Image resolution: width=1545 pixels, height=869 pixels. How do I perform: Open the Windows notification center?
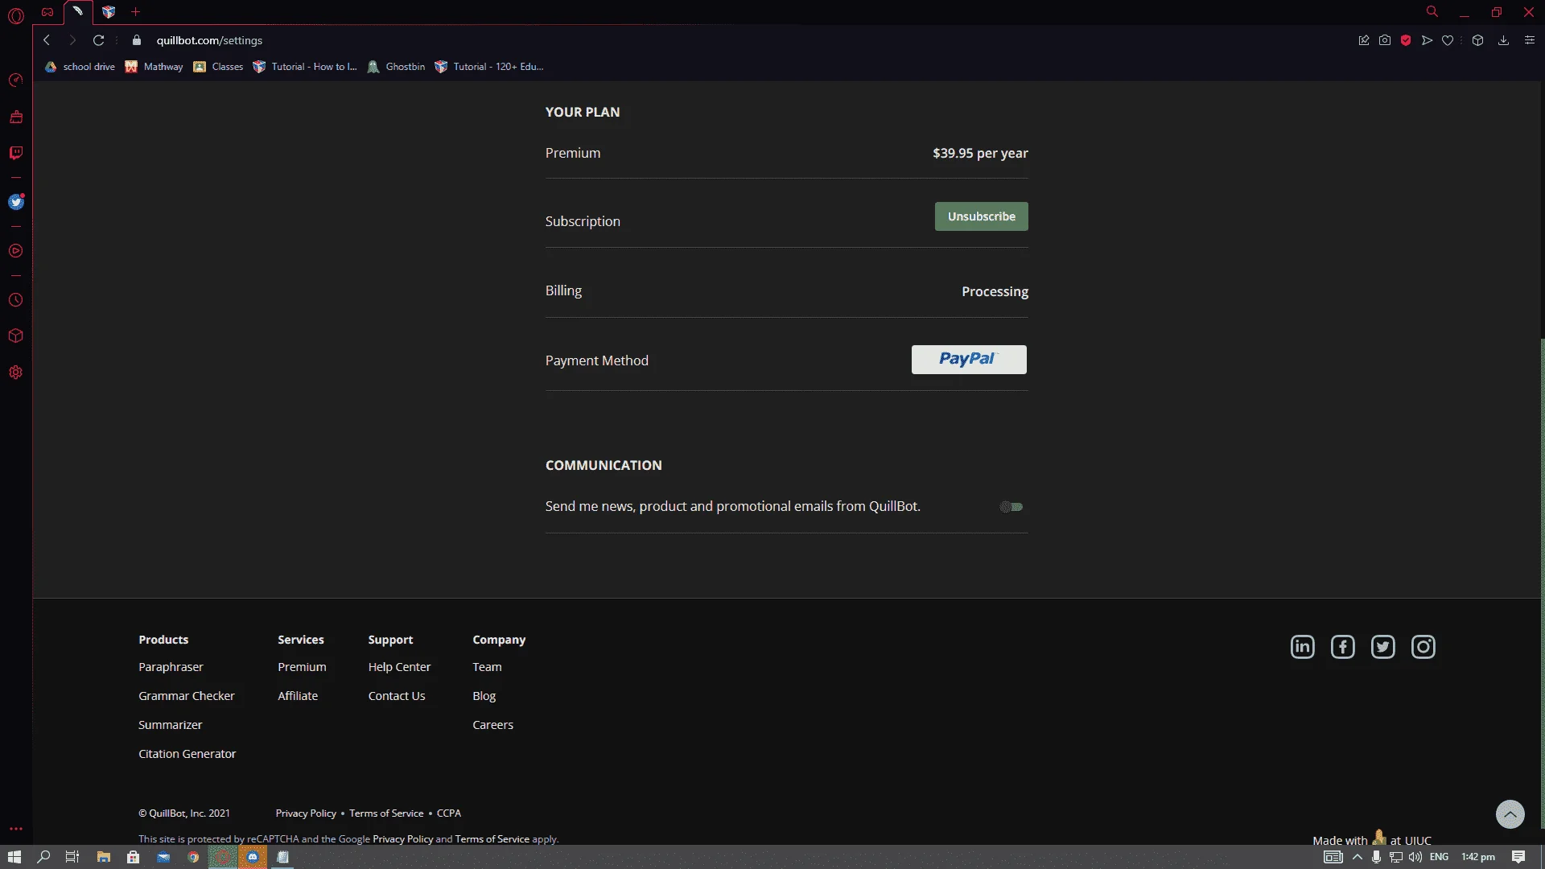pyautogui.click(x=1518, y=857)
